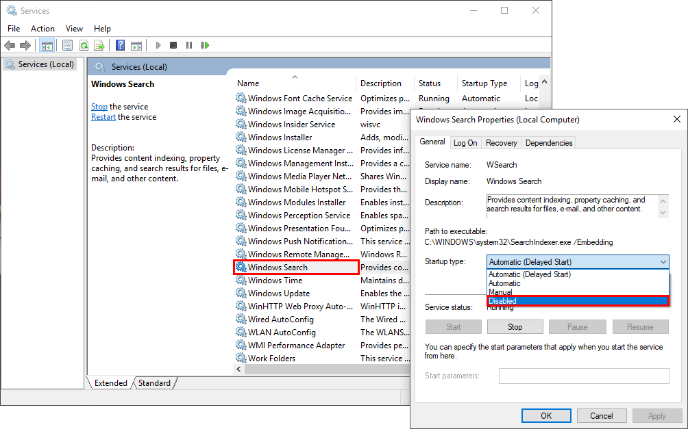Choose the plain Automatic startup option
Screen dimensions: 688x429
(578, 283)
